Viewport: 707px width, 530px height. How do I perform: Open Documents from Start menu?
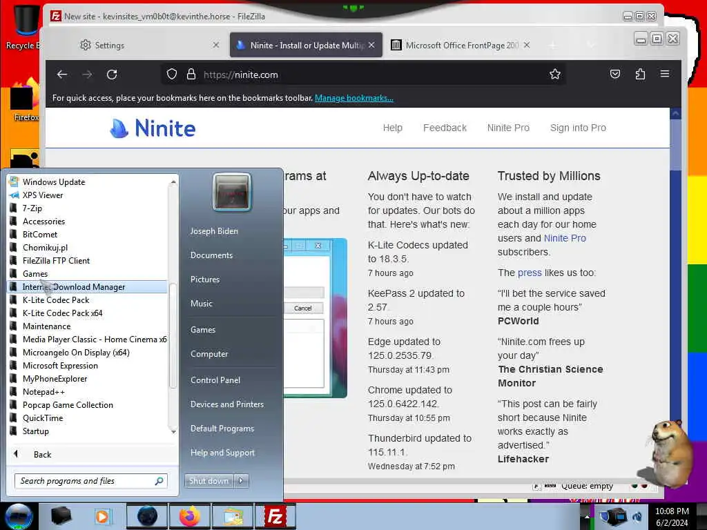tap(211, 255)
